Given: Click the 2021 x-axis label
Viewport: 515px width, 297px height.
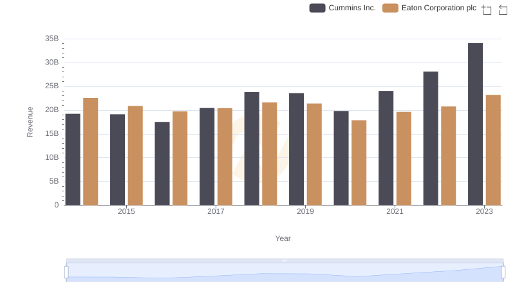Looking at the screenshot, I should coord(395,211).
